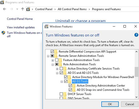Select Active Directory Administrative Center label

[x=101, y=86]
